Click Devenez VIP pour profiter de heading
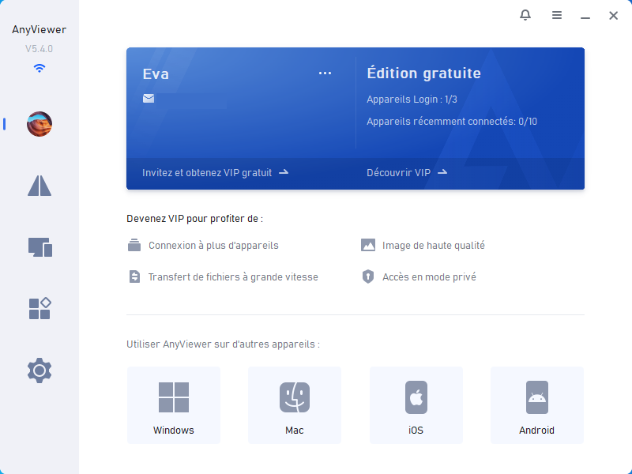Viewport: 632px width, 474px height. pyautogui.click(x=194, y=219)
